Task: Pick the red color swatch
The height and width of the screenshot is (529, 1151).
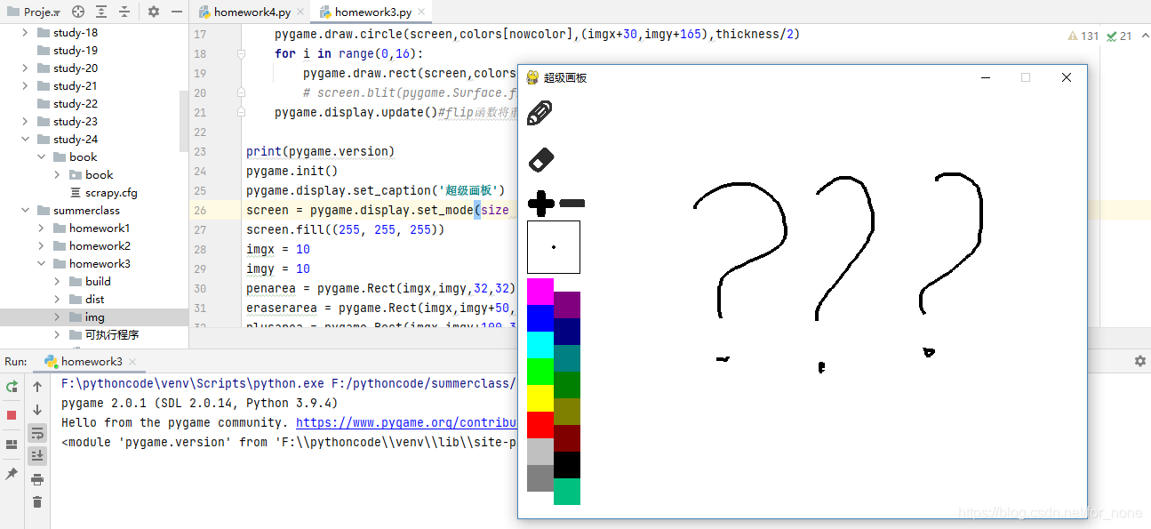Action: (x=540, y=425)
